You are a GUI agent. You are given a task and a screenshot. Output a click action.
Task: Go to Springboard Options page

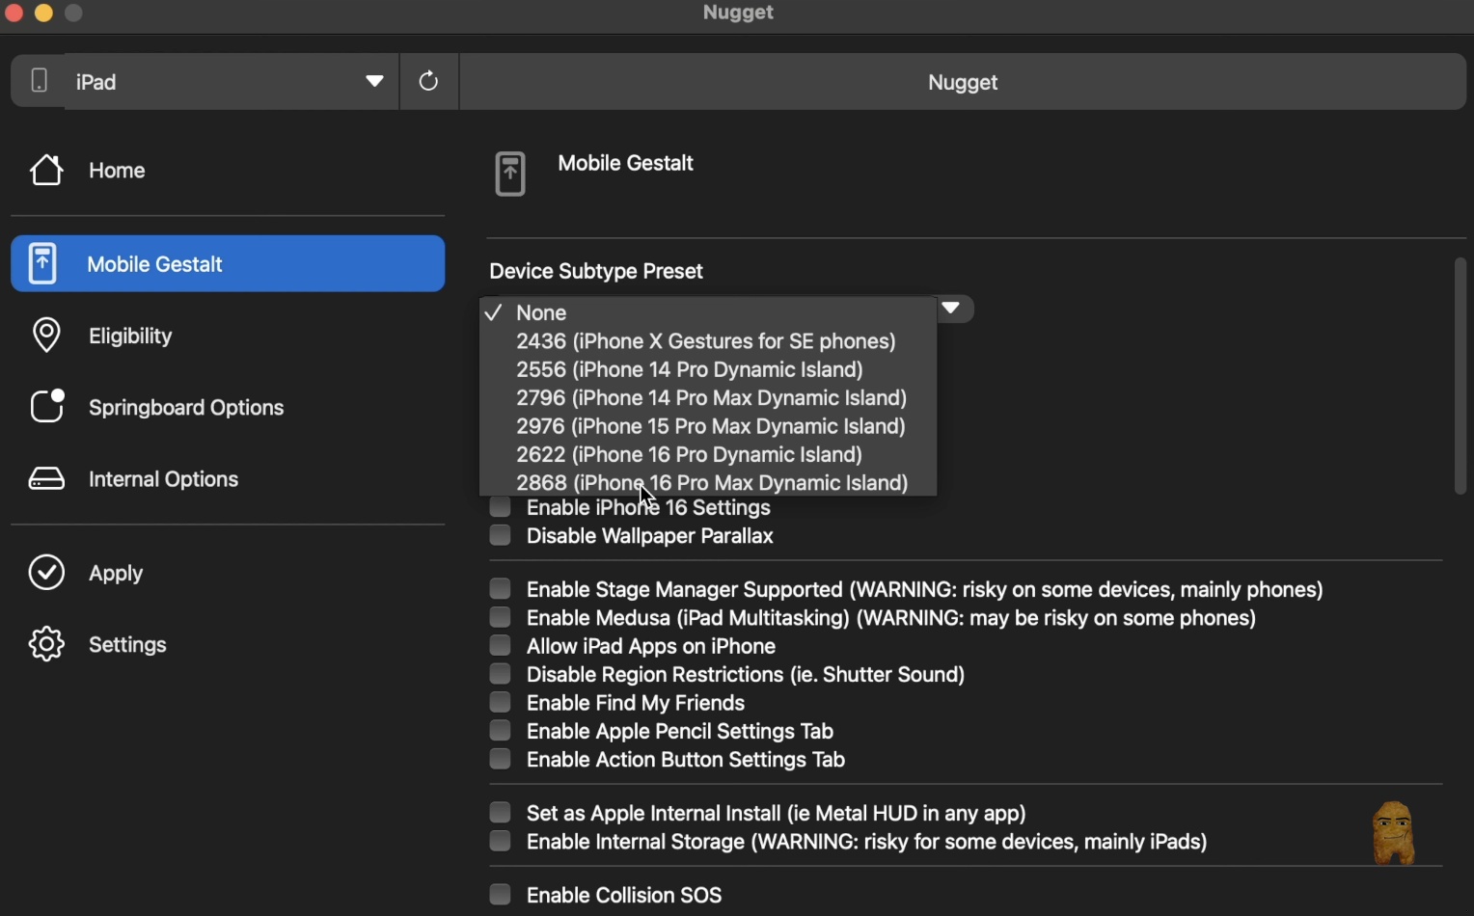click(228, 407)
